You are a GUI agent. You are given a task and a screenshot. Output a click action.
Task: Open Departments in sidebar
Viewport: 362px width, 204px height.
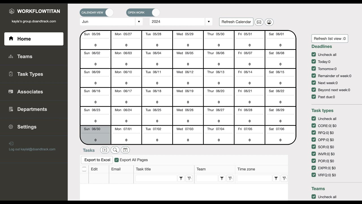[x=34, y=109]
